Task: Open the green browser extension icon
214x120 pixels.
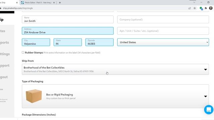Action: (201, 8)
